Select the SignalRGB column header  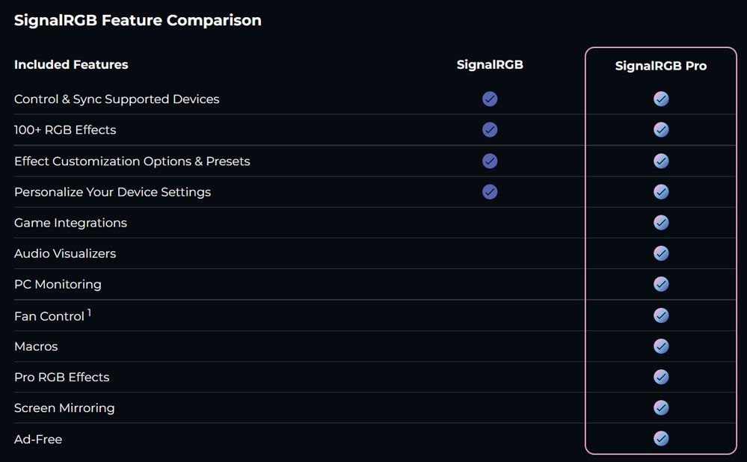(490, 64)
